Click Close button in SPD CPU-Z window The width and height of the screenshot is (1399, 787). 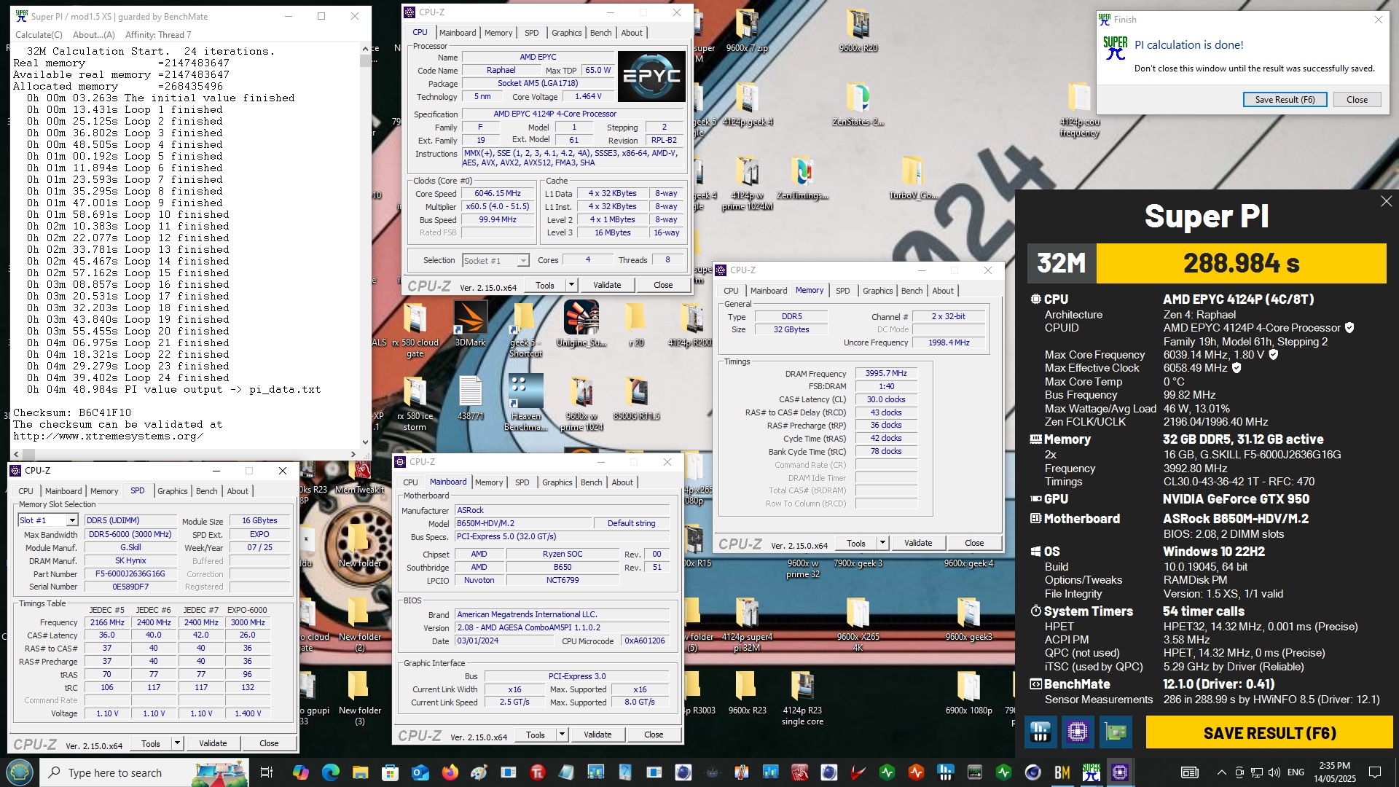tap(269, 743)
